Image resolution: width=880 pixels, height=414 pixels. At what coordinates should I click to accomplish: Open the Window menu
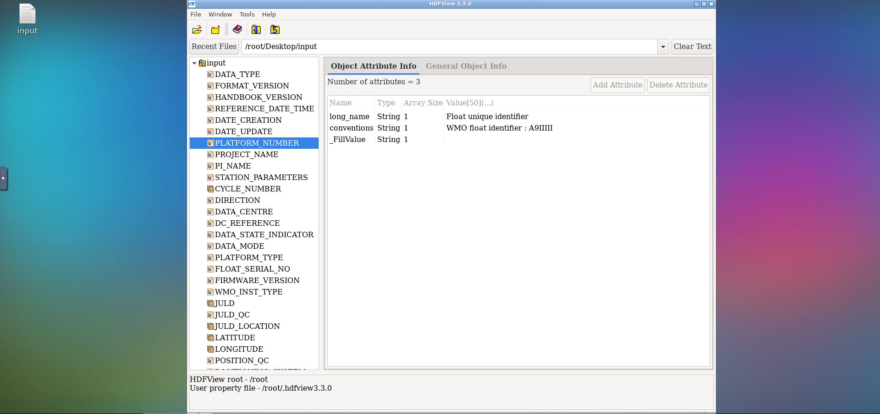click(220, 14)
